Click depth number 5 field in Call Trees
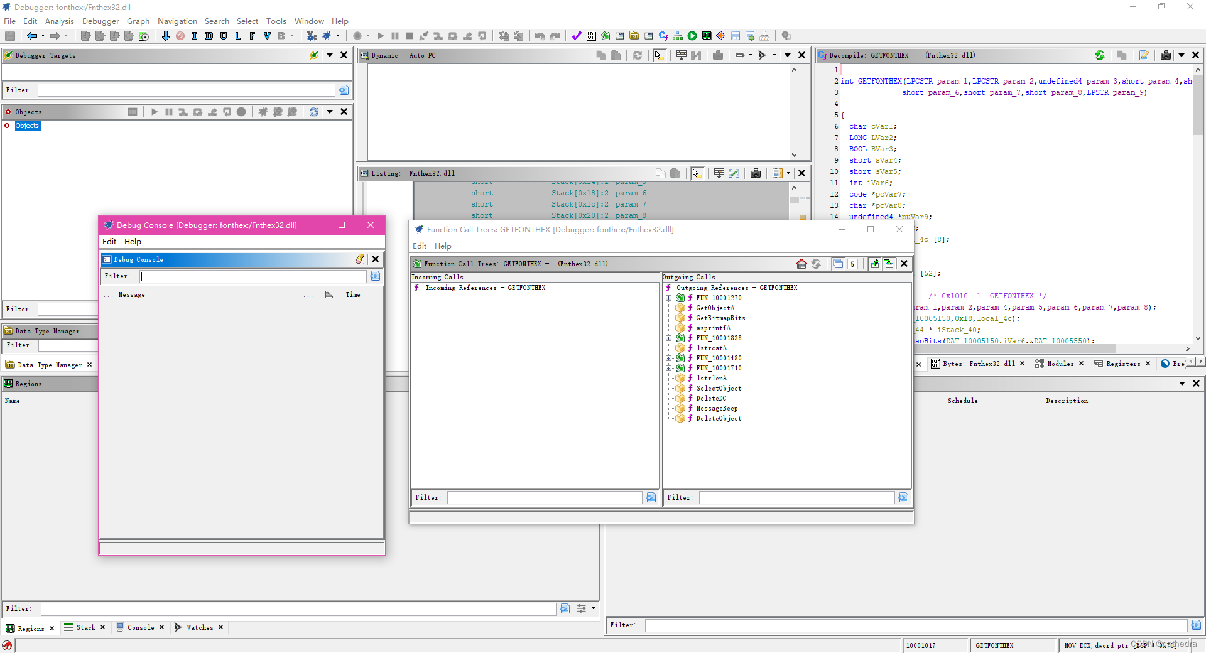The width and height of the screenshot is (1206, 653). [852, 264]
